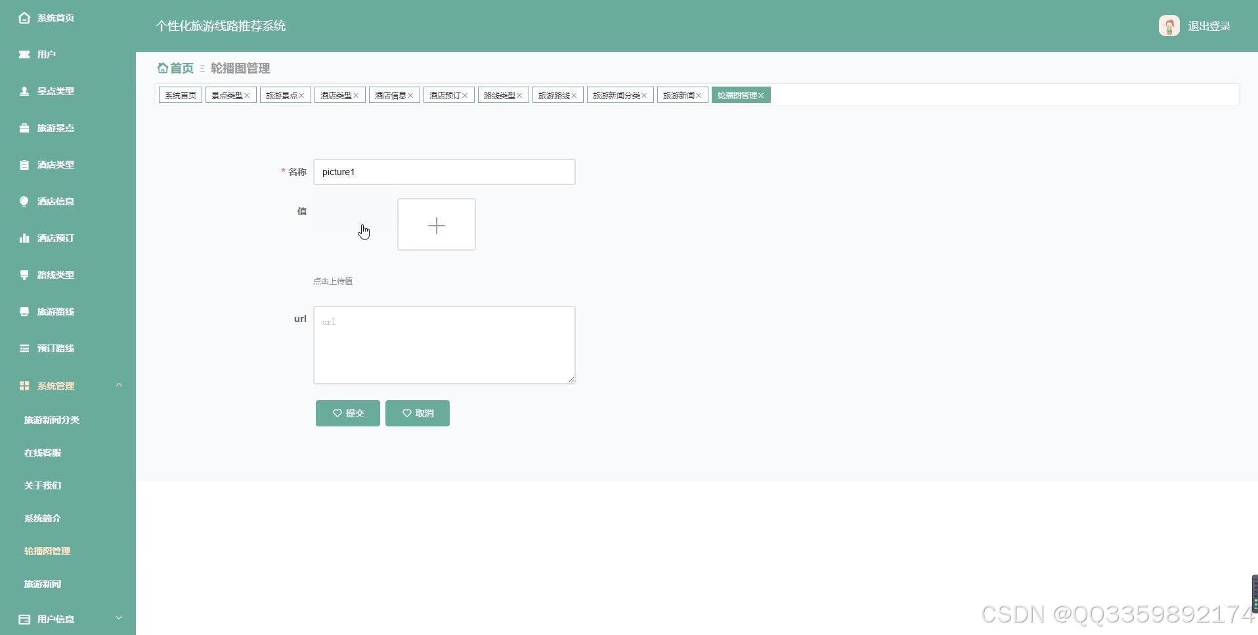Click the 点击上传值 hint text
Viewport: 1258px width, 635px height.
click(x=333, y=281)
